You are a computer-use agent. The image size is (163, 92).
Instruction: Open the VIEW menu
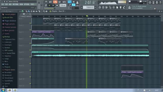coord(21,4)
